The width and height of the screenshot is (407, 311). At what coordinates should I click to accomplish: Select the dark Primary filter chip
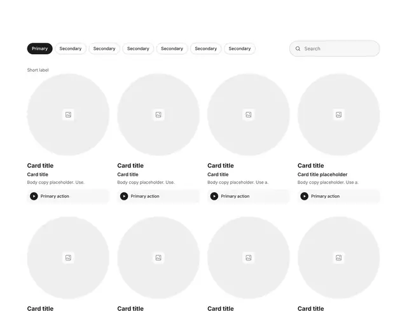(x=39, y=48)
